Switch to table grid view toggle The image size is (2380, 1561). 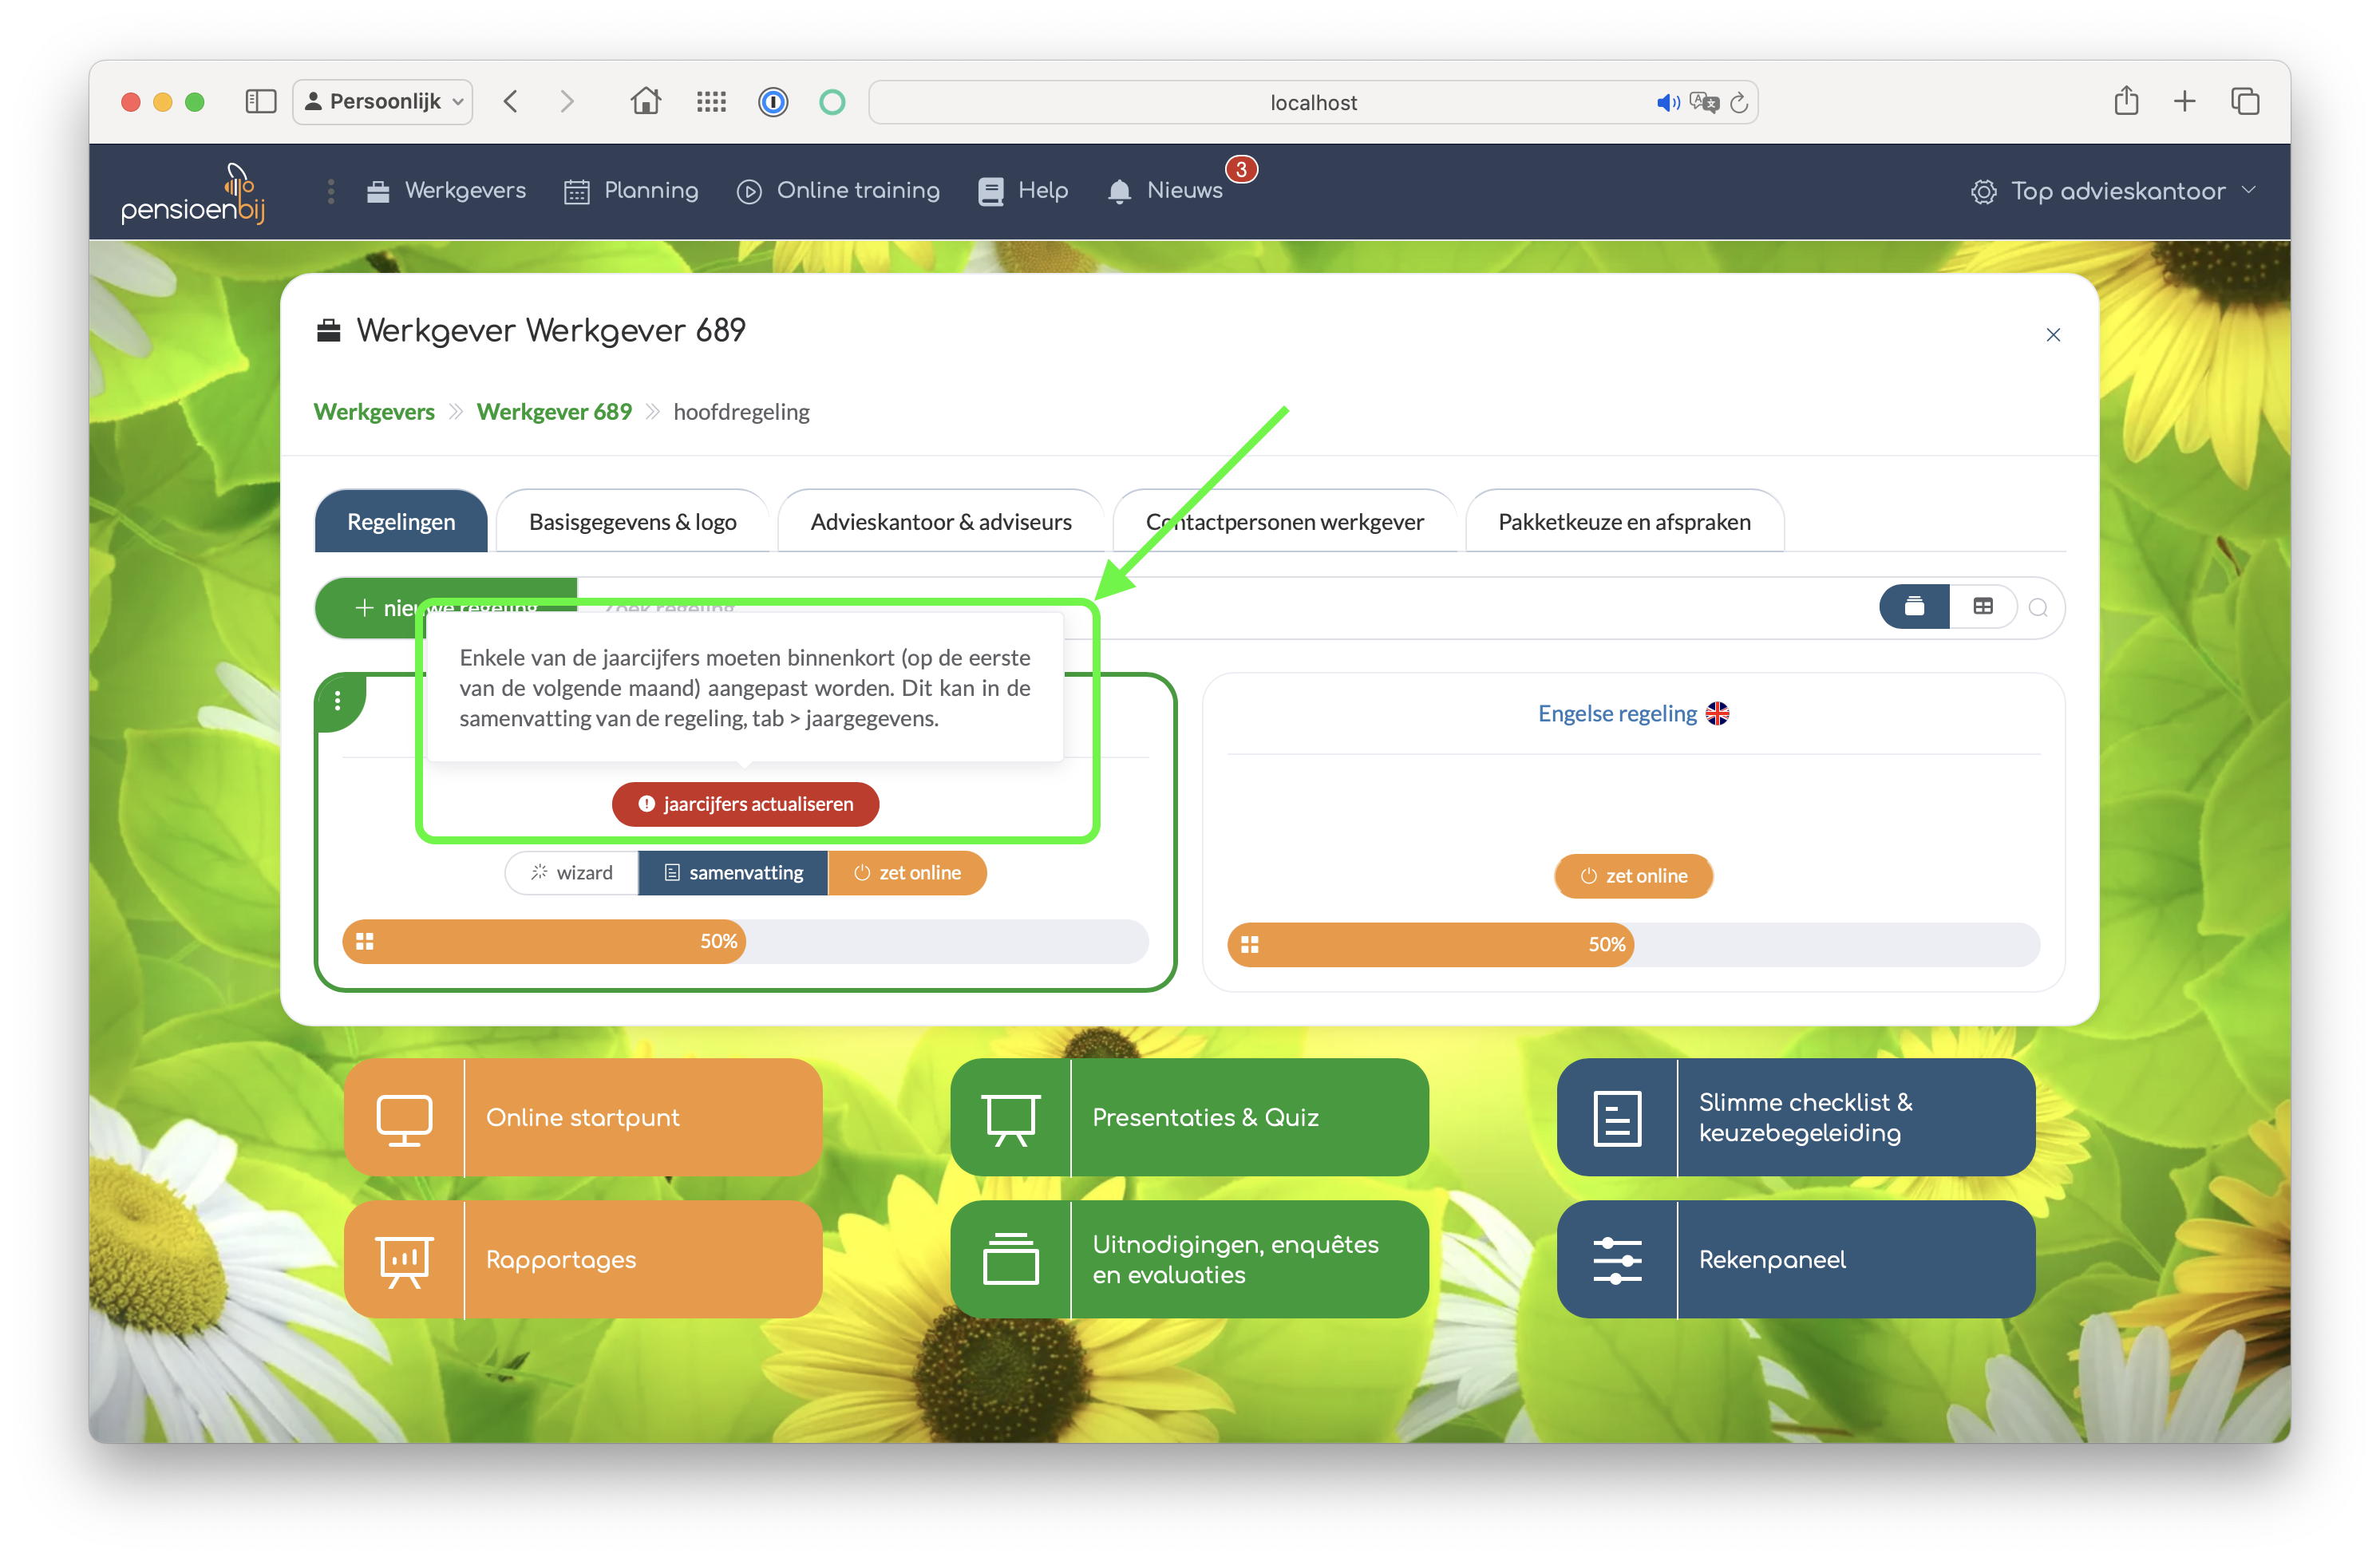[1982, 607]
